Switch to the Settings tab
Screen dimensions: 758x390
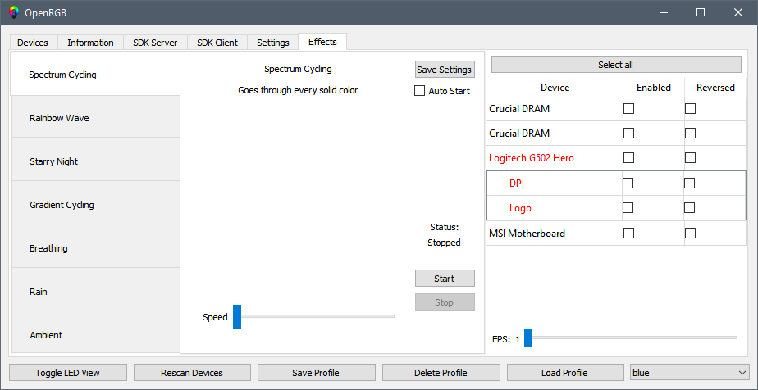(x=272, y=43)
